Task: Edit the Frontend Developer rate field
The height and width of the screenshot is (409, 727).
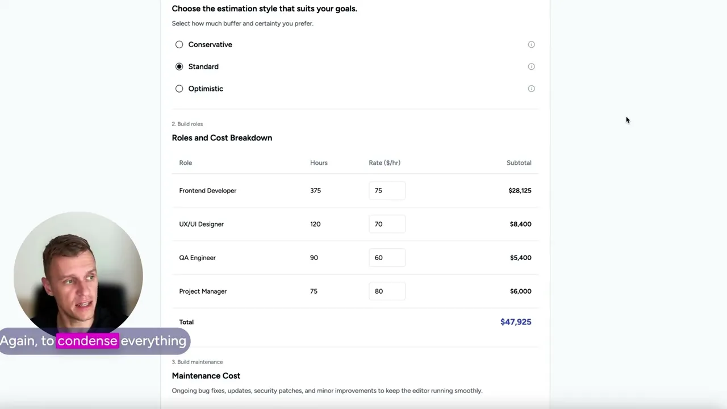Action: (387, 190)
